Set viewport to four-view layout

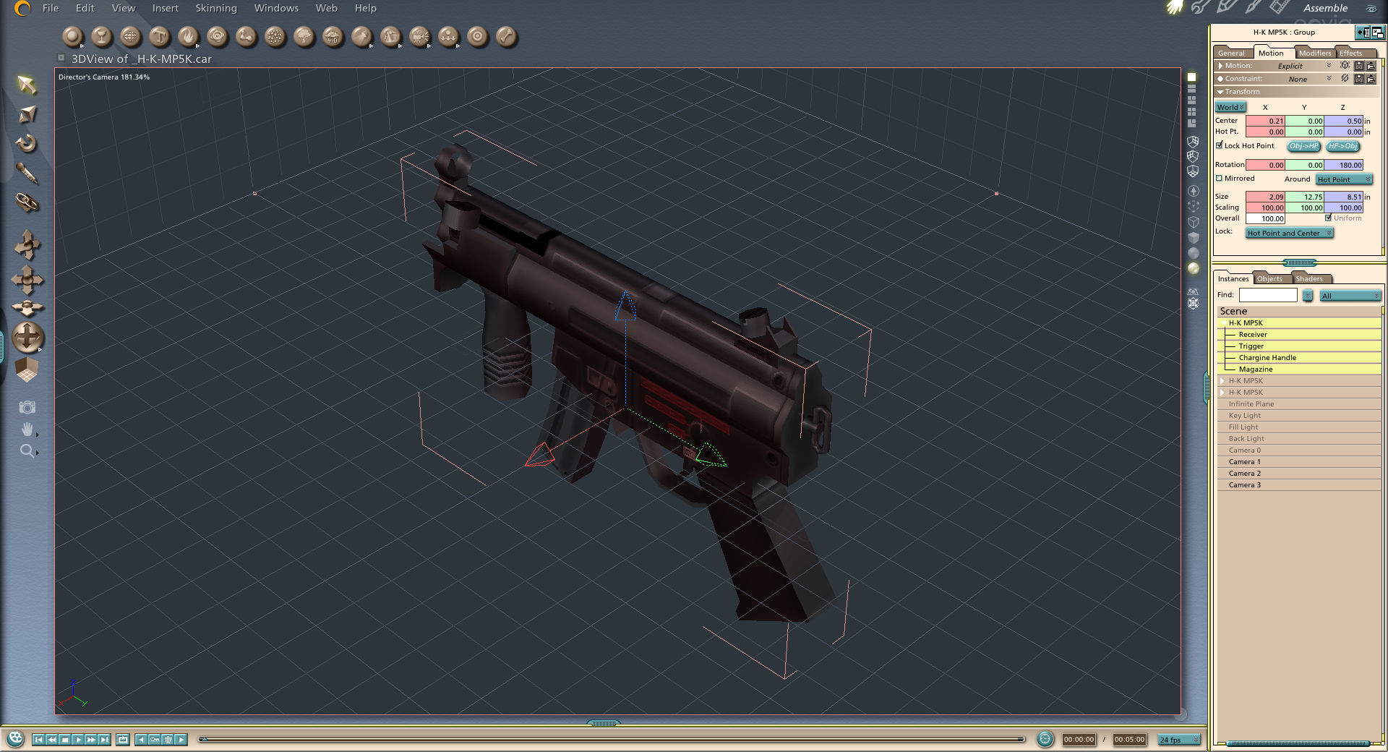(1191, 112)
